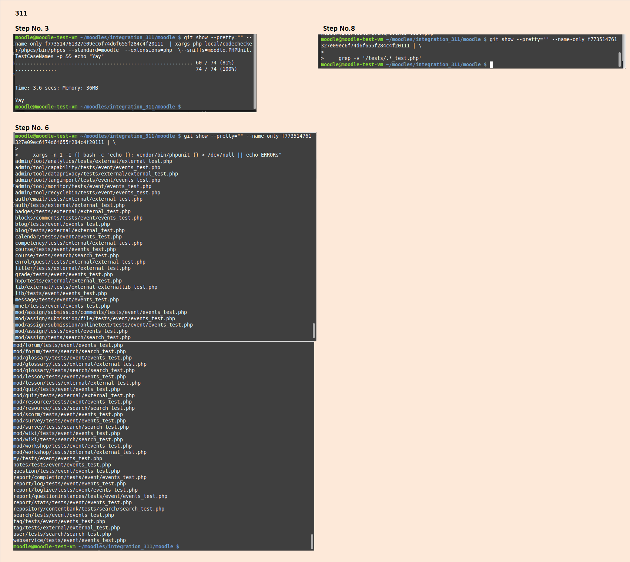Click the scrollbar in Step 3 terminal

coord(255,71)
